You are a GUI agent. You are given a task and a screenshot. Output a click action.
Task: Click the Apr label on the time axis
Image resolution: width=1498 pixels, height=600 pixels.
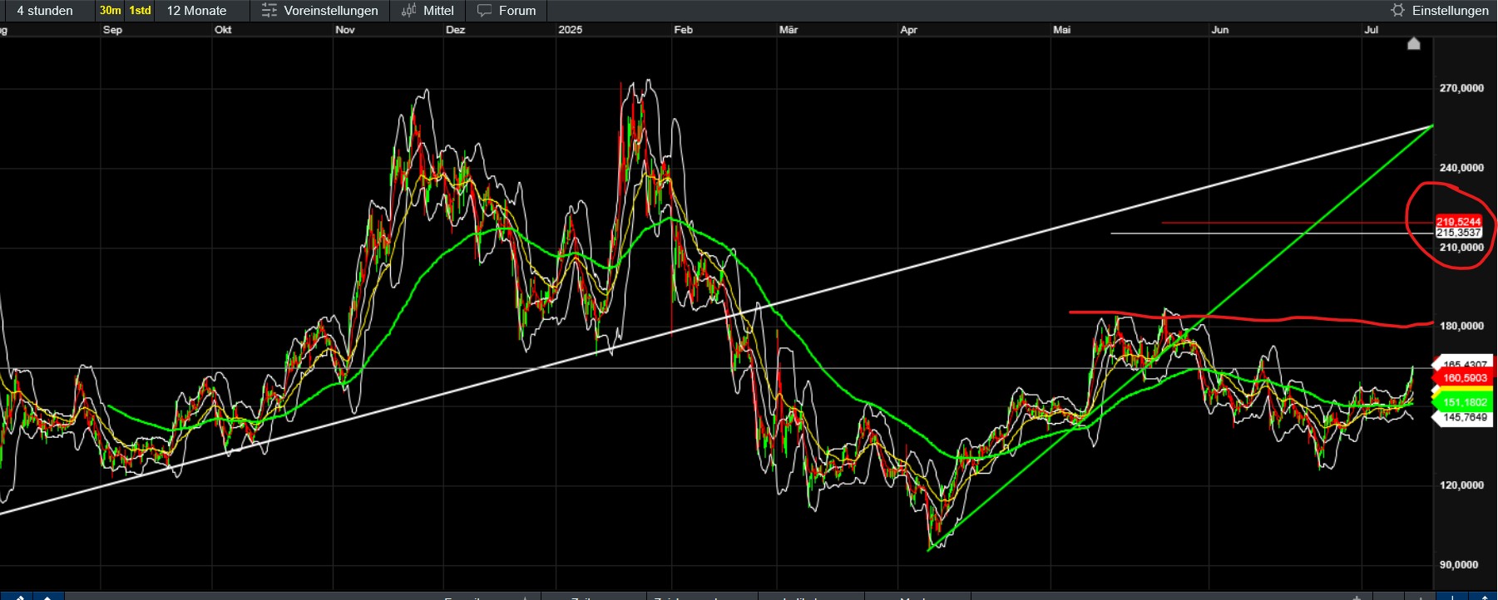pyautogui.click(x=909, y=30)
